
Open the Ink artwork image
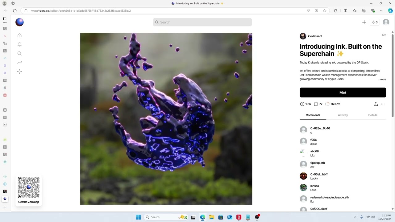pos(166,119)
